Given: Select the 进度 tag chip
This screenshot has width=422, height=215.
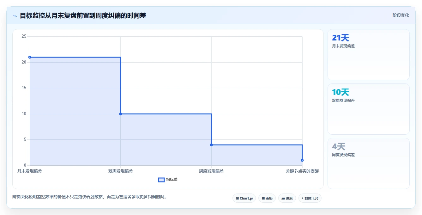Looking at the screenshot, I should (x=287, y=198).
